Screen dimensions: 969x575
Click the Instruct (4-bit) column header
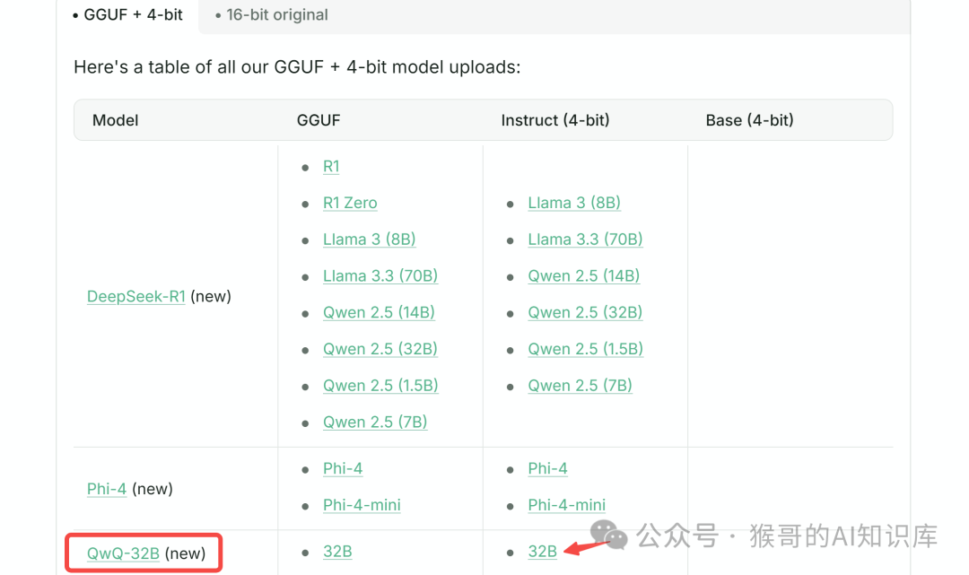555,120
